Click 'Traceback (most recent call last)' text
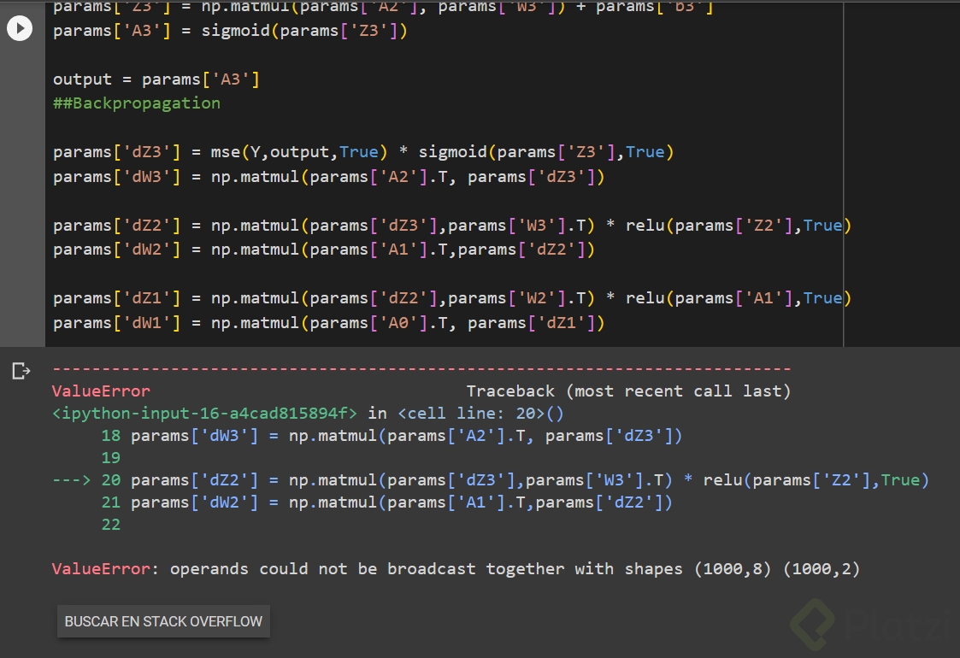Viewport: 960px width, 658px height. (629, 391)
